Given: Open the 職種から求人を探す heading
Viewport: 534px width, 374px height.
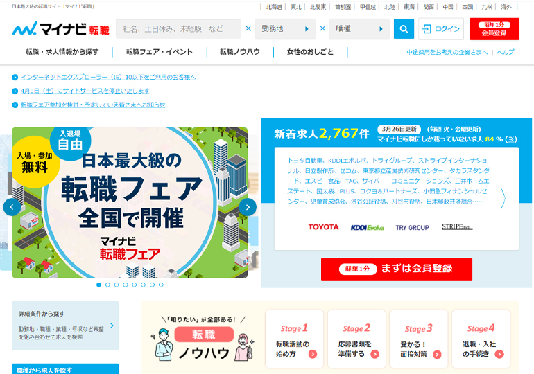Looking at the screenshot, I should 65,369.
